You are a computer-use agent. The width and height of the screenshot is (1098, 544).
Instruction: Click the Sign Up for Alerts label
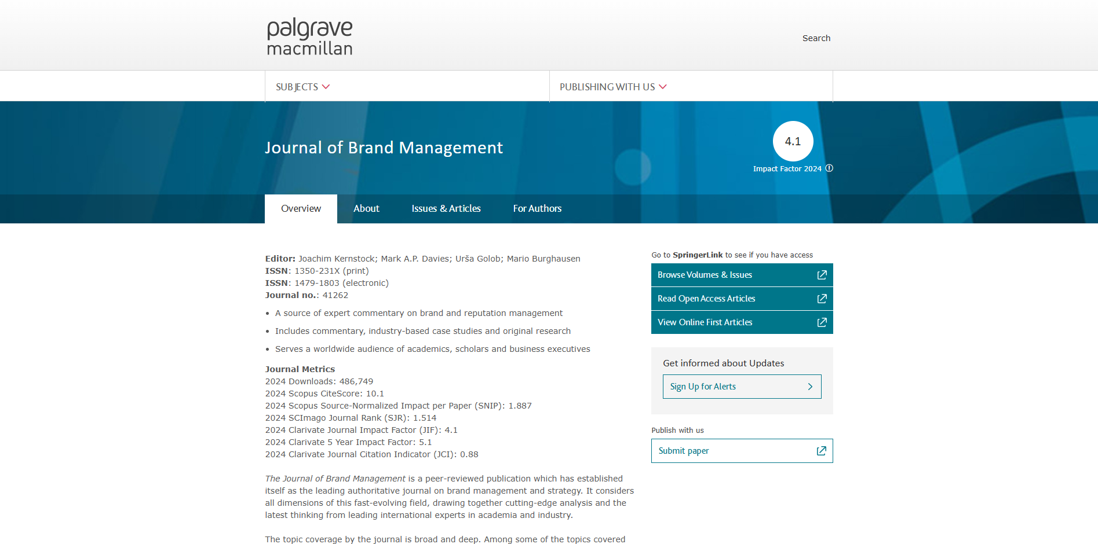703,387
